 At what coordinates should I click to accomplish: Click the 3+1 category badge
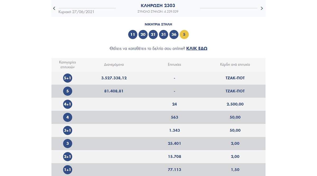tap(68, 130)
